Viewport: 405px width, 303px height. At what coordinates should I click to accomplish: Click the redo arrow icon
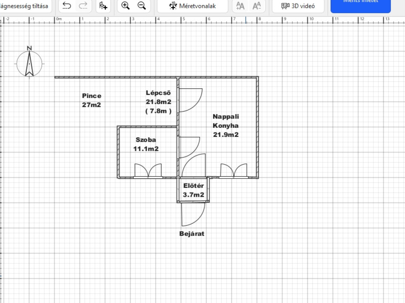click(x=83, y=6)
